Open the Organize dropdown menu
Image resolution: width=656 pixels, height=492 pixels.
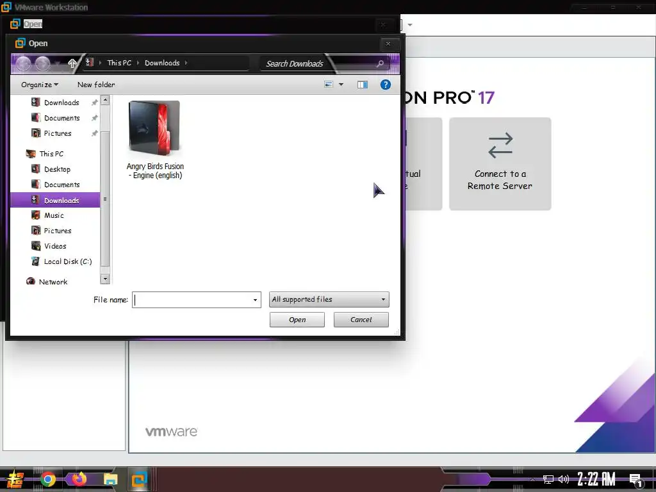pos(40,85)
